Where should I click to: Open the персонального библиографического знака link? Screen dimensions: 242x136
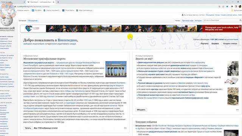(190, 98)
